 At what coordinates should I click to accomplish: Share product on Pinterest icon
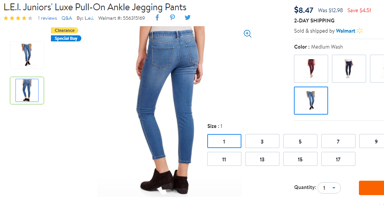172,17
